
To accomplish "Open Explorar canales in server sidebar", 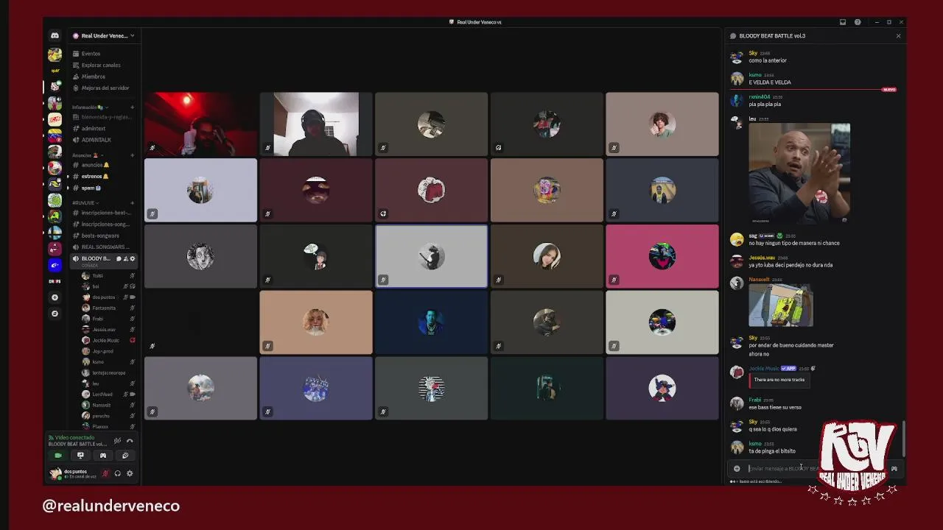I will click(x=97, y=65).
